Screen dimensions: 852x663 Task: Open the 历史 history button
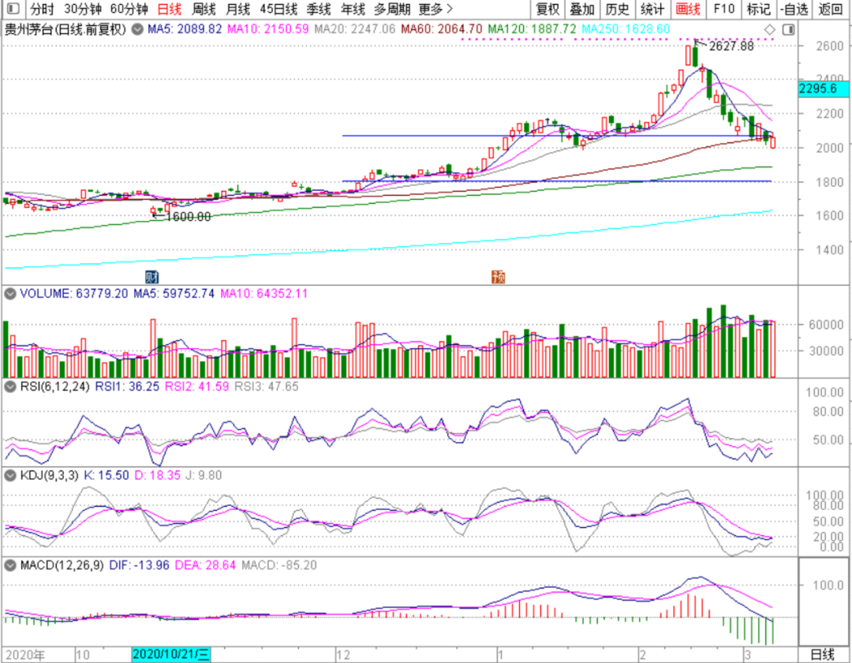pos(617,9)
